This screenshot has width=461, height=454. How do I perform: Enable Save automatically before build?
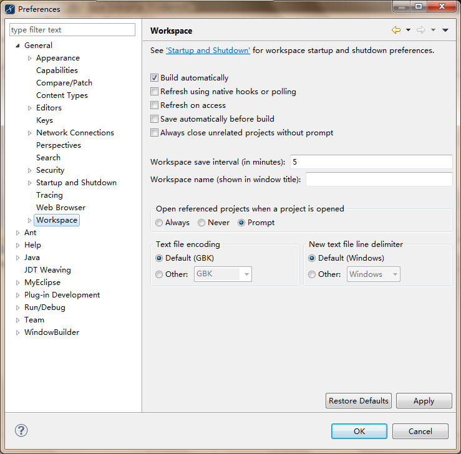(154, 119)
